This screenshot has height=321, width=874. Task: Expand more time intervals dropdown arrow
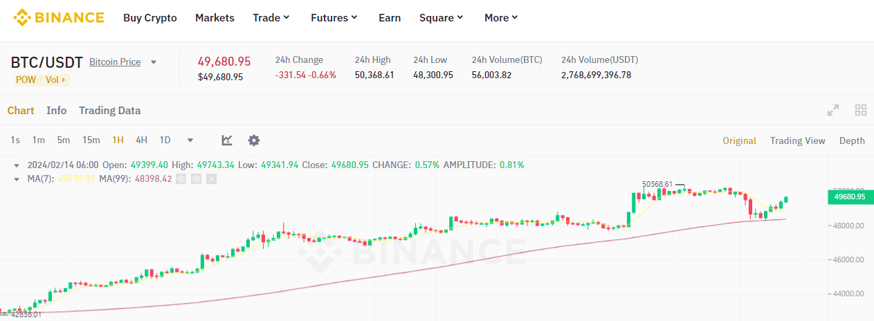click(x=190, y=140)
